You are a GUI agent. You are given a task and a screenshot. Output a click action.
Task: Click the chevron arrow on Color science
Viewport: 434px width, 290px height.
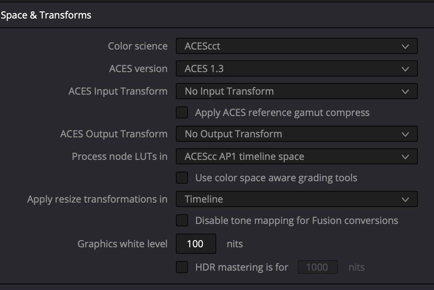(x=405, y=47)
